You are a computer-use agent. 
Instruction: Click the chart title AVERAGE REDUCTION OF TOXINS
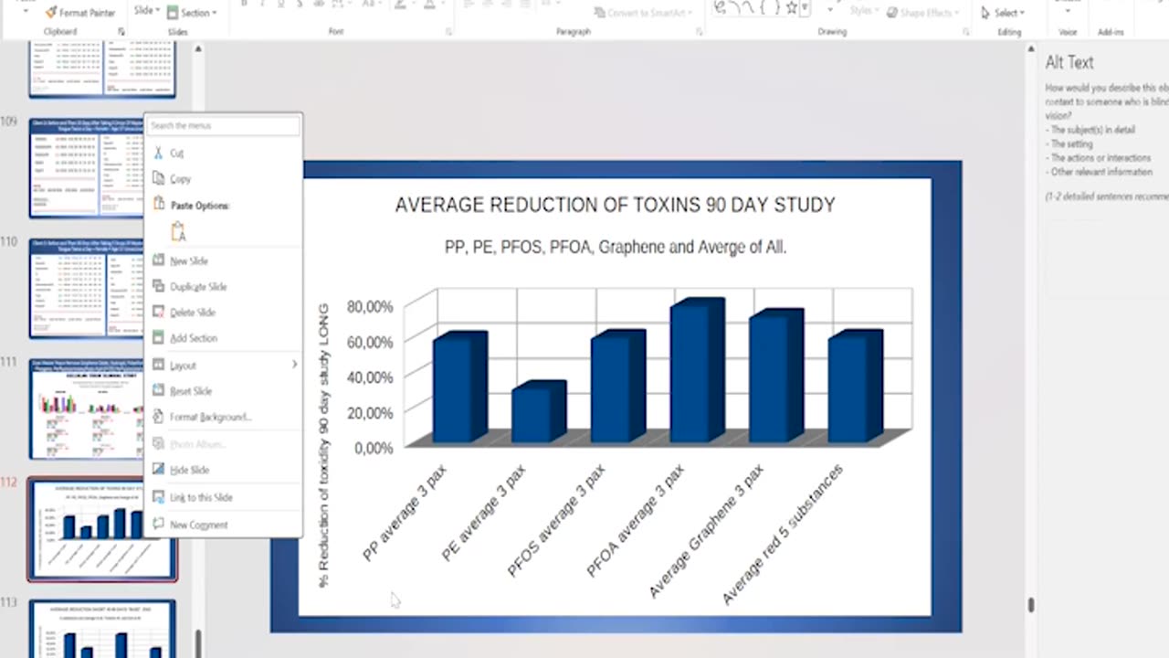(615, 206)
